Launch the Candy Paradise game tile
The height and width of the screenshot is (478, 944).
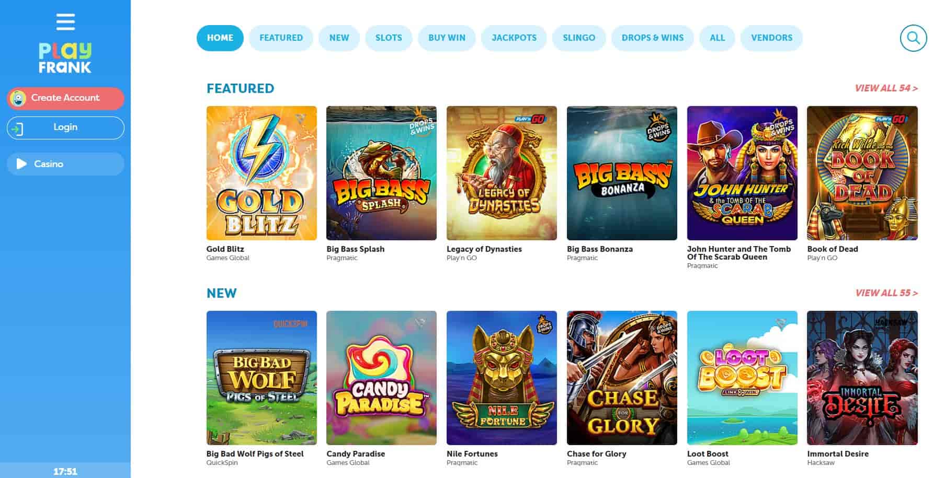click(381, 378)
